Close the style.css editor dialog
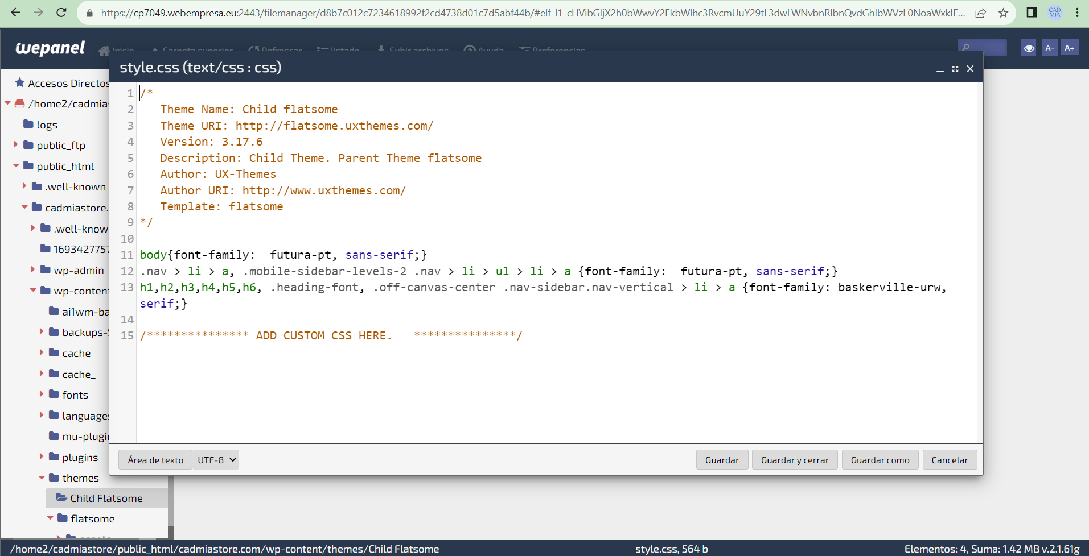1089x556 pixels. [970, 69]
